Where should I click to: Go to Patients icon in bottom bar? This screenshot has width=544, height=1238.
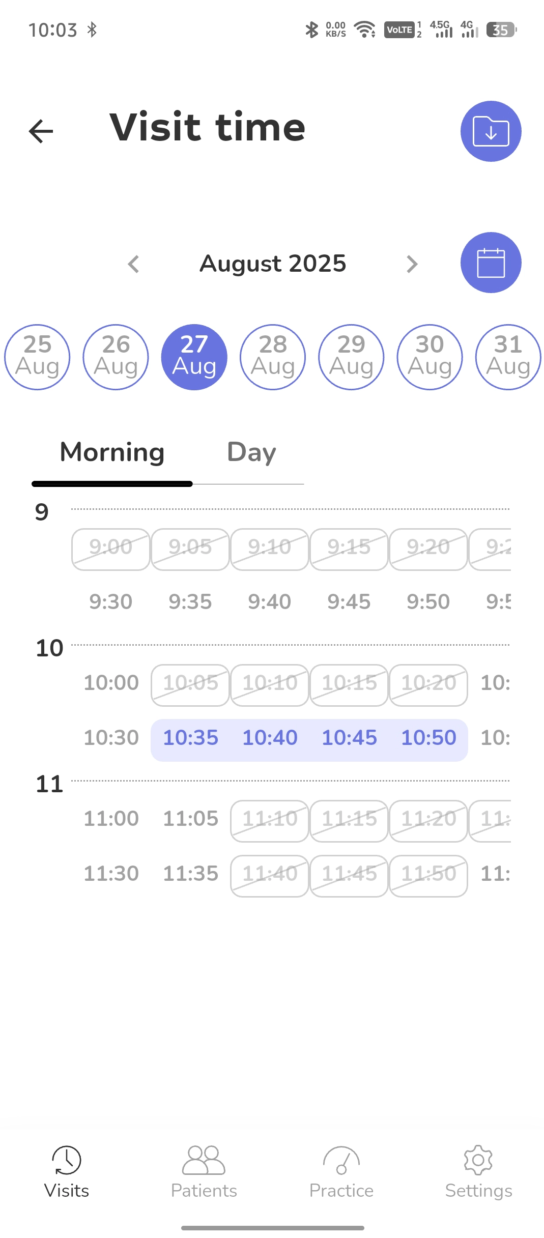point(204,1160)
